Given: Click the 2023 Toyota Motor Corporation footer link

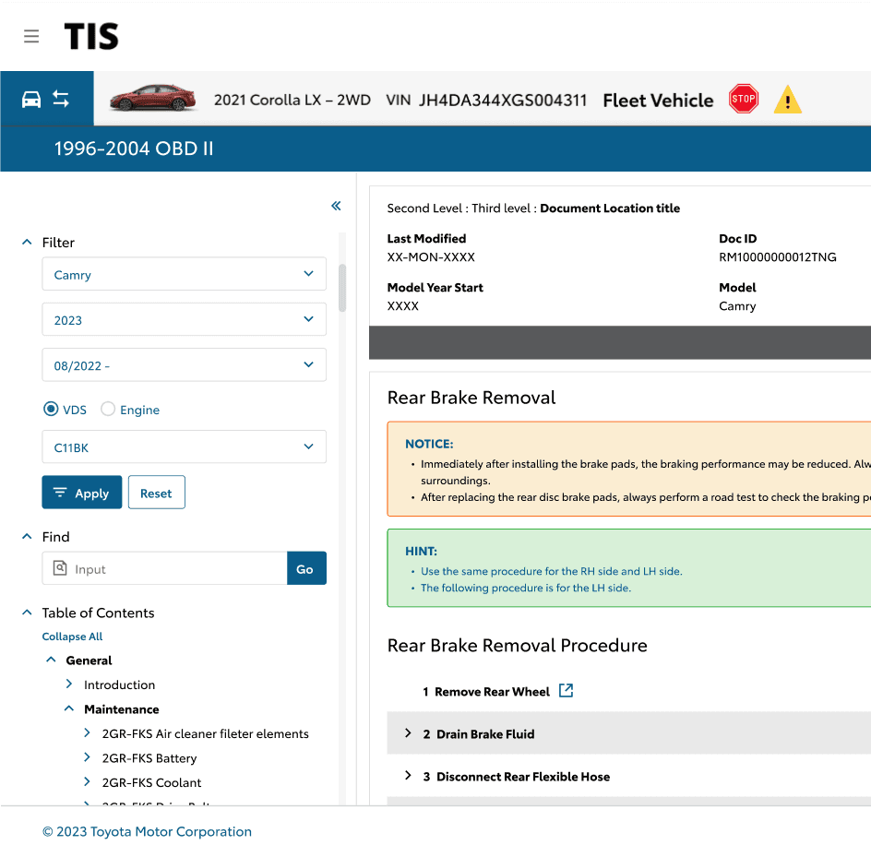Looking at the screenshot, I should [148, 831].
